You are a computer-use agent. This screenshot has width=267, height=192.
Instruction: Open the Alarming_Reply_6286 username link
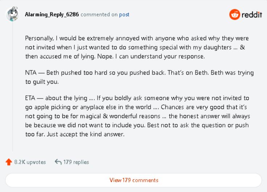click(52, 14)
